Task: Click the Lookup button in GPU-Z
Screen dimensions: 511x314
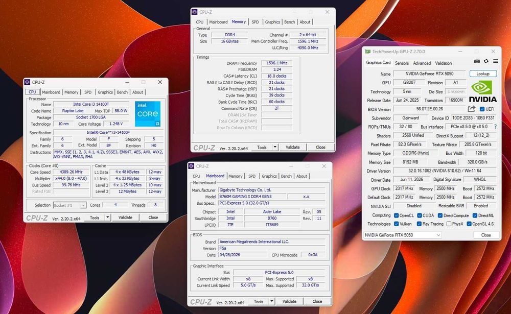Action: (x=483, y=74)
